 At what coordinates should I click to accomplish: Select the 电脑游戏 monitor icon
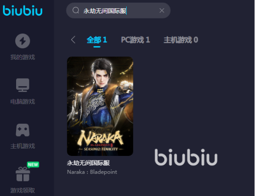[x=23, y=85]
